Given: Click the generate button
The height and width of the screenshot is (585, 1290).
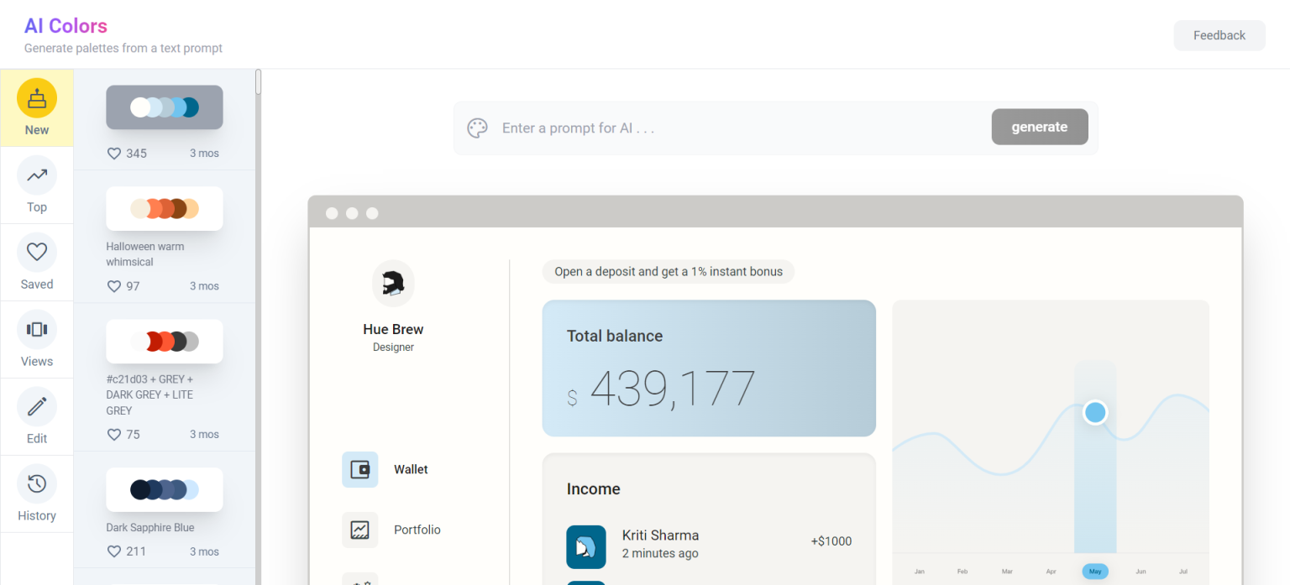Looking at the screenshot, I should tap(1039, 128).
